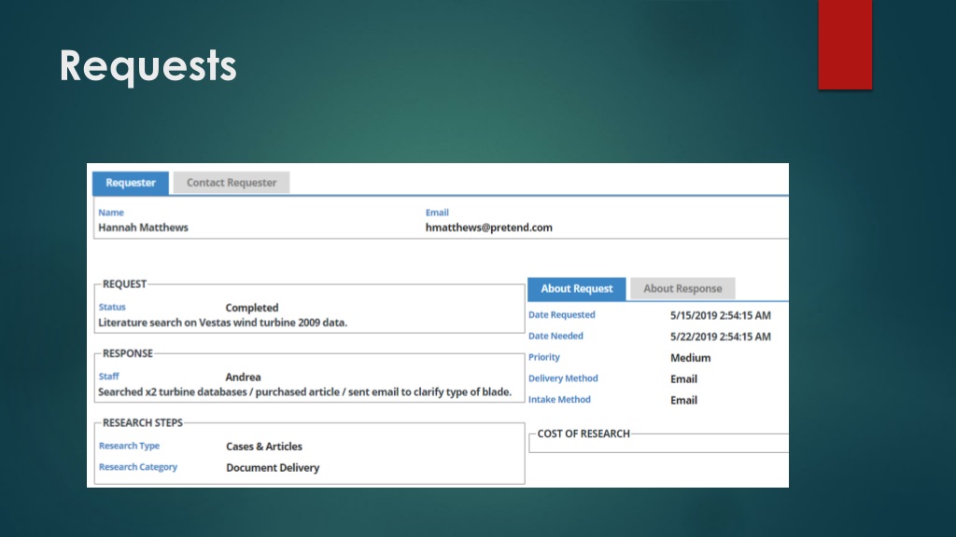
Task: Click the Email value for Intake Method
Action: point(683,401)
